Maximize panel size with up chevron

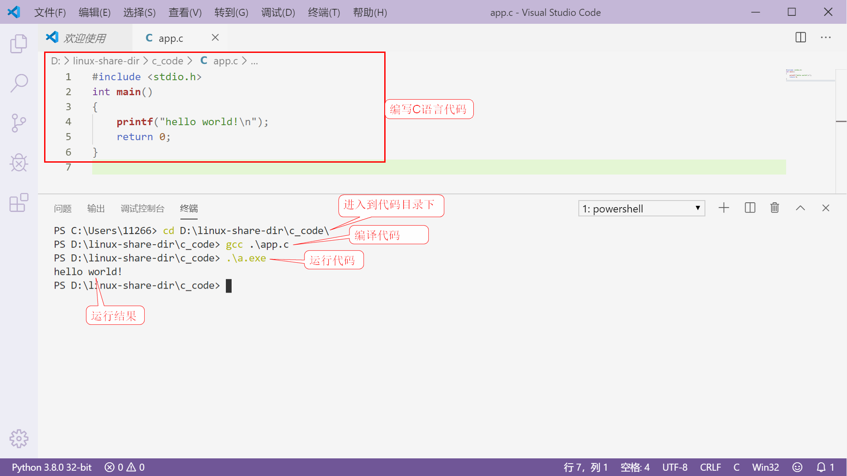pyautogui.click(x=800, y=208)
